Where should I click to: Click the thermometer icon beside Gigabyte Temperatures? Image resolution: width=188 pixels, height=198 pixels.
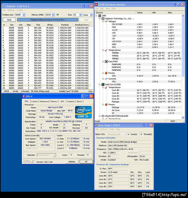[106, 50]
